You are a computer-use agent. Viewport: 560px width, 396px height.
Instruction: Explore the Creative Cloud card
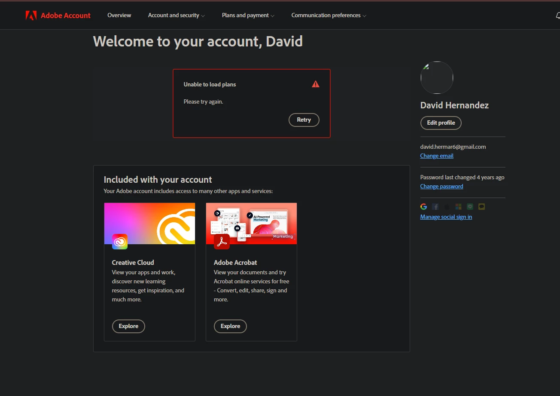coord(128,326)
